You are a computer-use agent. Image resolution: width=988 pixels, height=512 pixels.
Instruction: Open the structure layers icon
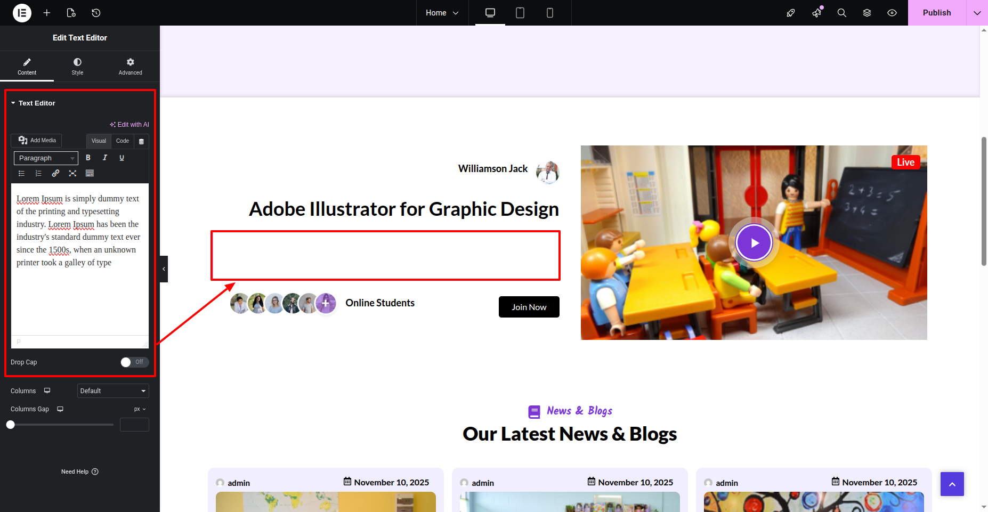tap(867, 13)
